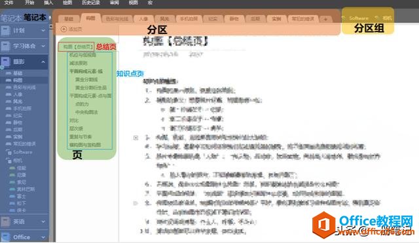Open the 文件 menu
The width and height of the screenshot is (419, 243).
pos(9,3)
